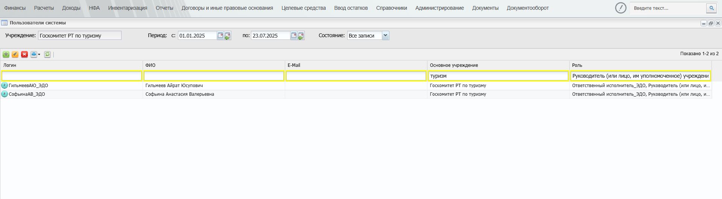The height and width of the screenshot is (199, 722).
Task: Restore the Пользователи системы panel
Action: (711, 23)
